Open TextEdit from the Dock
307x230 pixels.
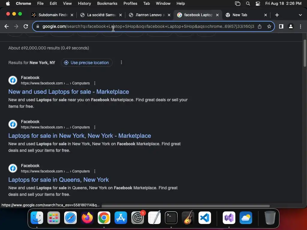pyautogui.click(x=154, y=218)
